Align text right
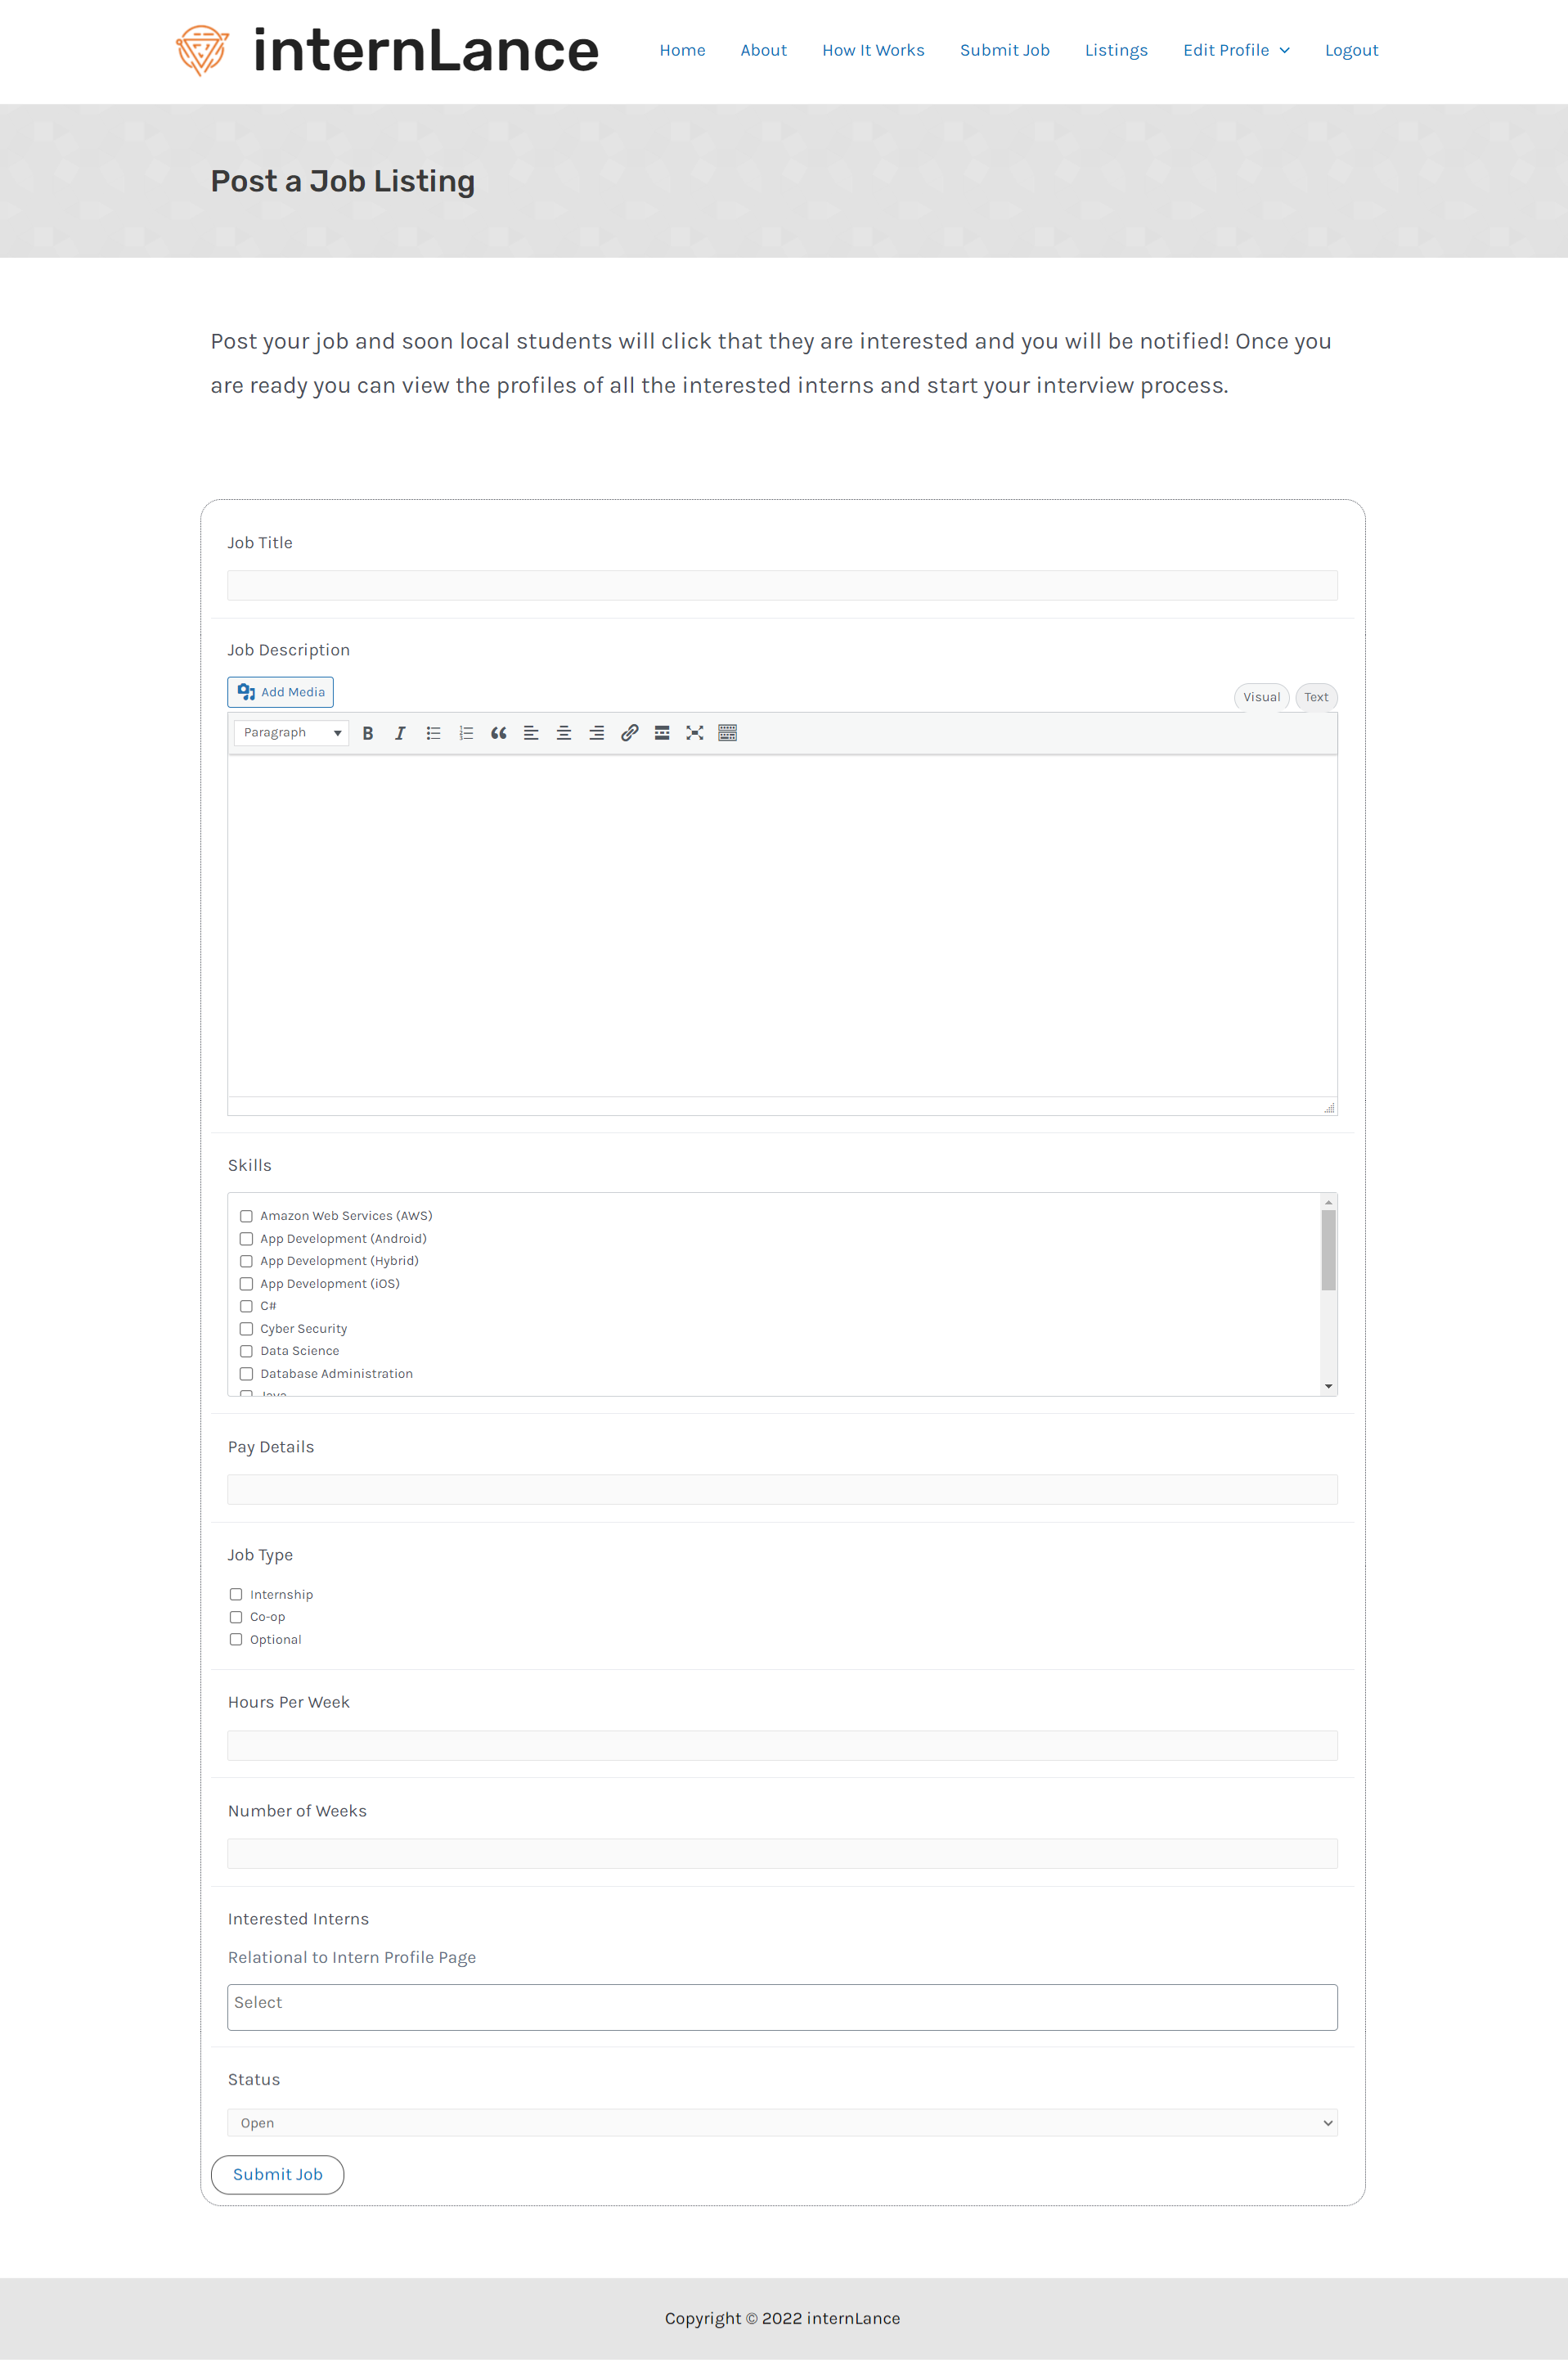1568x2363 pixels. coord(597,733)
